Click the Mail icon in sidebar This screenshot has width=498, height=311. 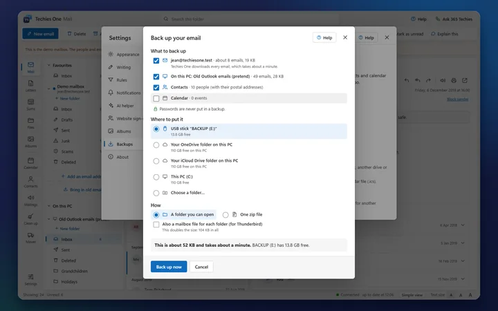point(30,67)
